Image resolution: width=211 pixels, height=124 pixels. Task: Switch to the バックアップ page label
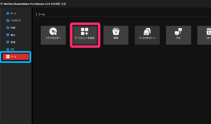coord(15,20)
